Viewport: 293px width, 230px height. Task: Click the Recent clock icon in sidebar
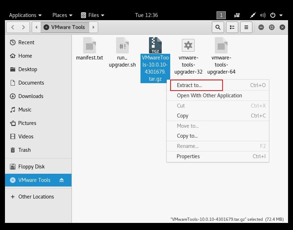click(13, 42)
